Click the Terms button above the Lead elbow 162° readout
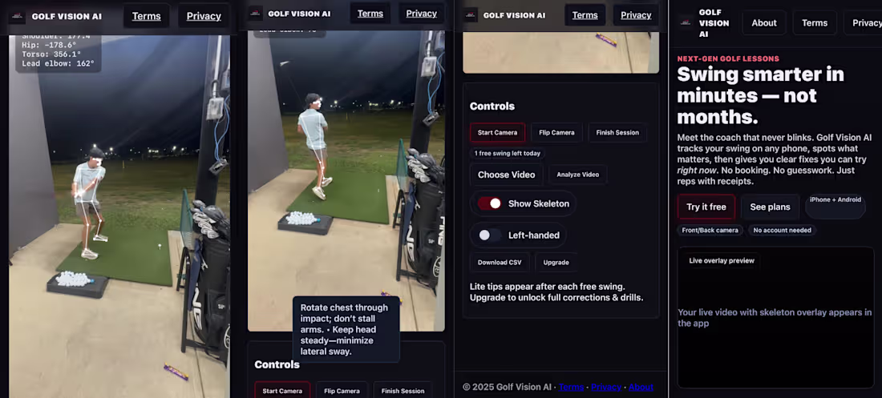 146,16
